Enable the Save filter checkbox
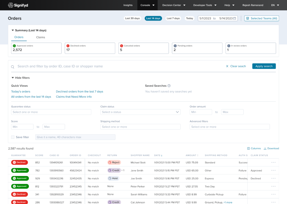287x204 pixels. (12, 137)
